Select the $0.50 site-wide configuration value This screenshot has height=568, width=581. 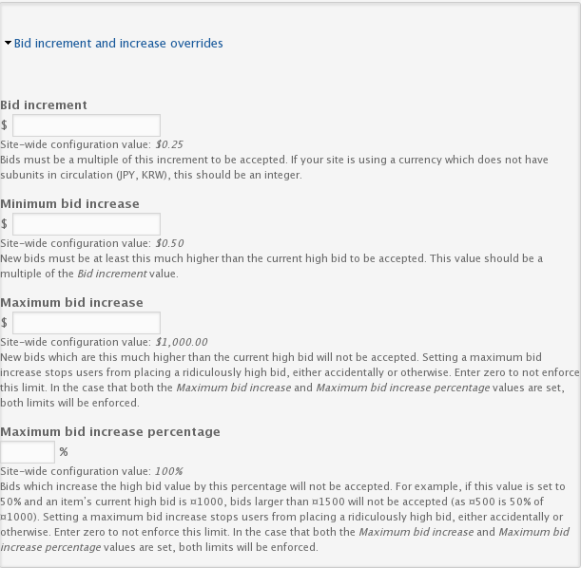click(x=169, y=243)
